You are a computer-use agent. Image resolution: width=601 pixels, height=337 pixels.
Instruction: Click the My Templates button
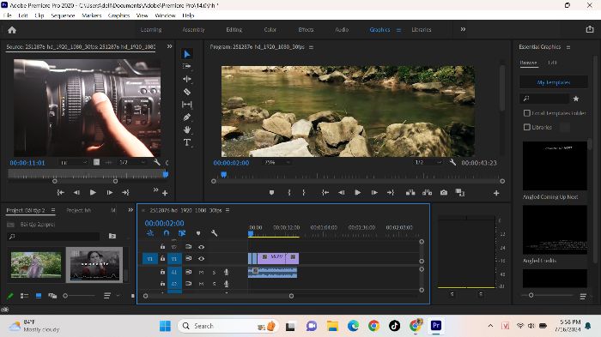[x=554, y=82]
